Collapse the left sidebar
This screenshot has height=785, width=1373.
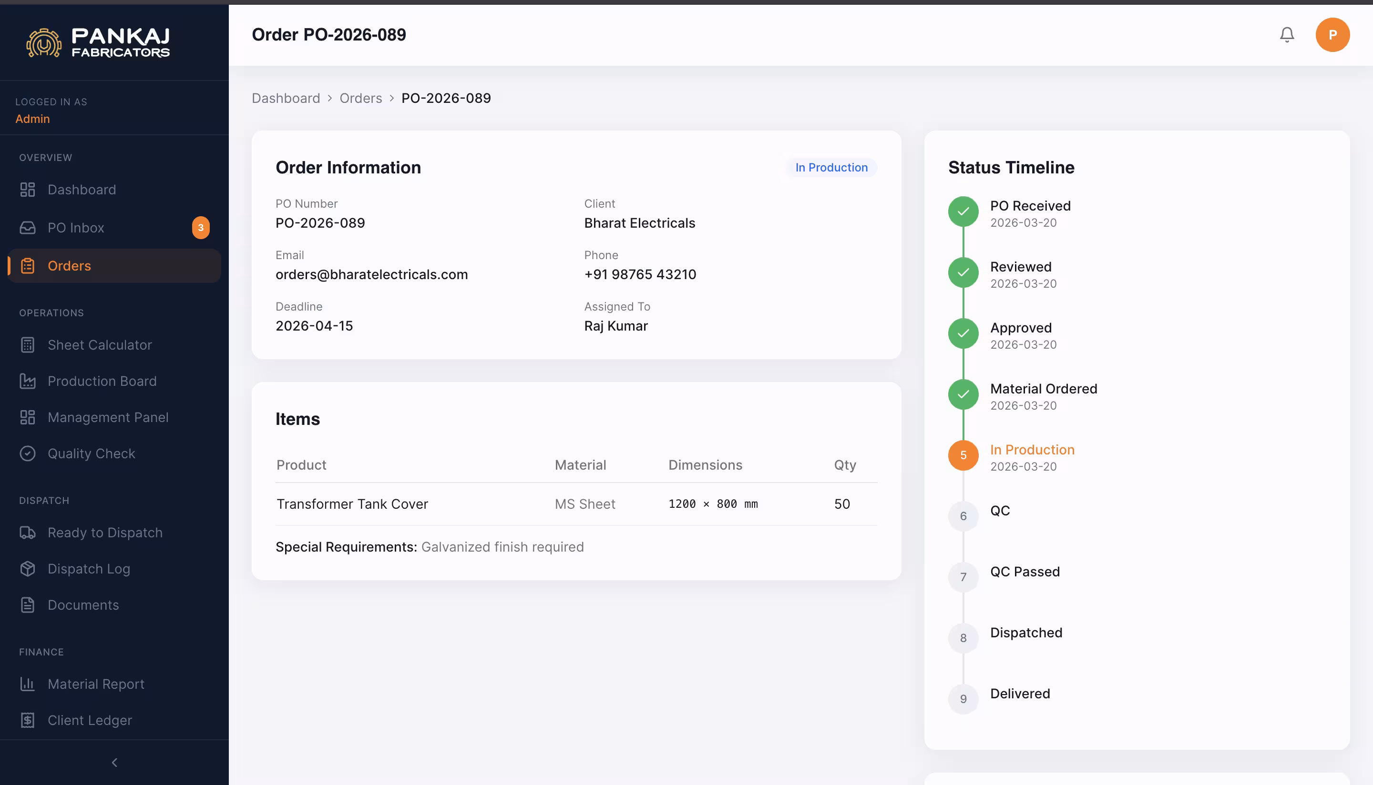tap(114, 762)
